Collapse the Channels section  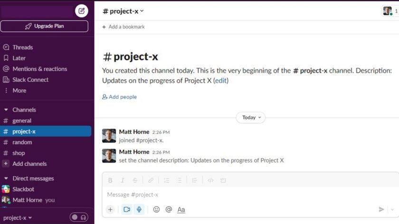[6, 110]
